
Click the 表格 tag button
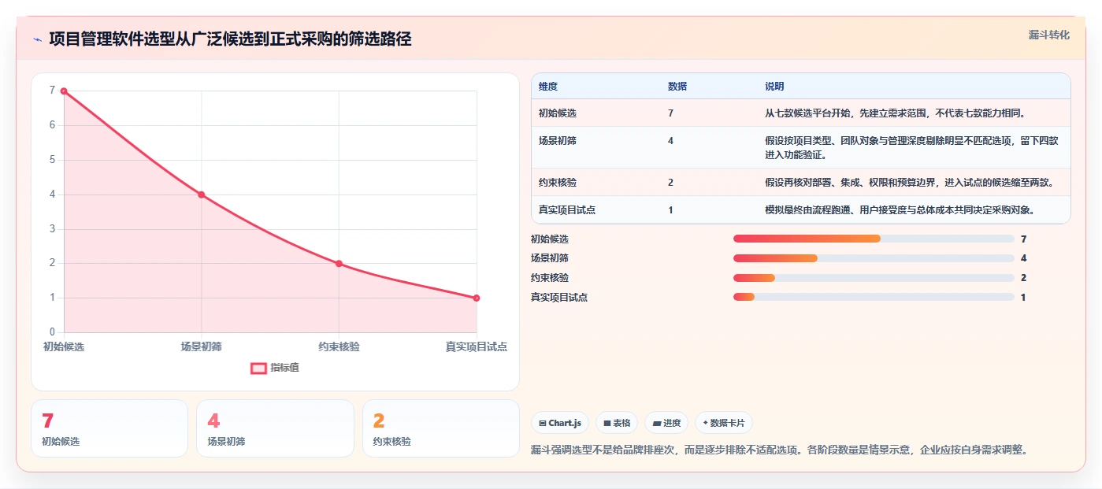(617, 423)
